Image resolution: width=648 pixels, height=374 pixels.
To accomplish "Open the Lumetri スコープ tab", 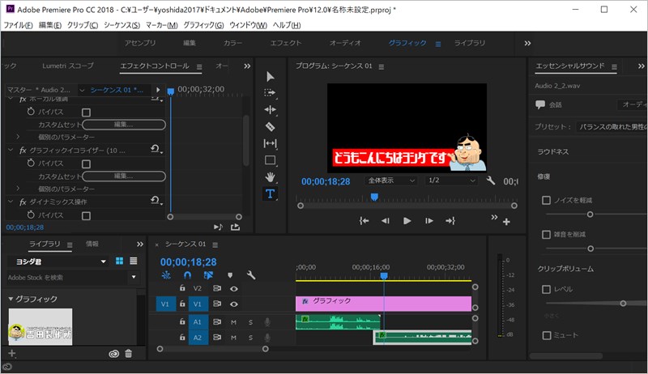I will click(68, 66).
